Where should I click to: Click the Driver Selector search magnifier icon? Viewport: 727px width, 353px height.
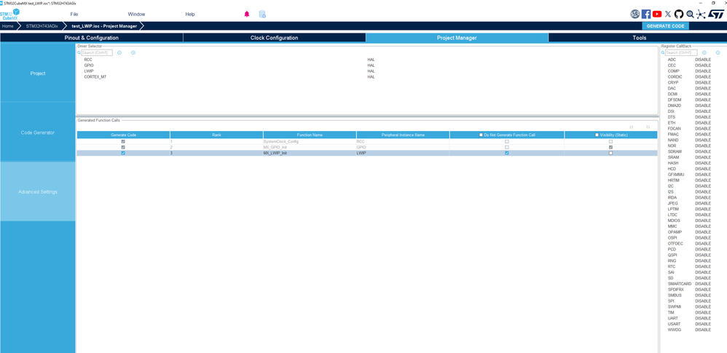[x=79, y=53]
